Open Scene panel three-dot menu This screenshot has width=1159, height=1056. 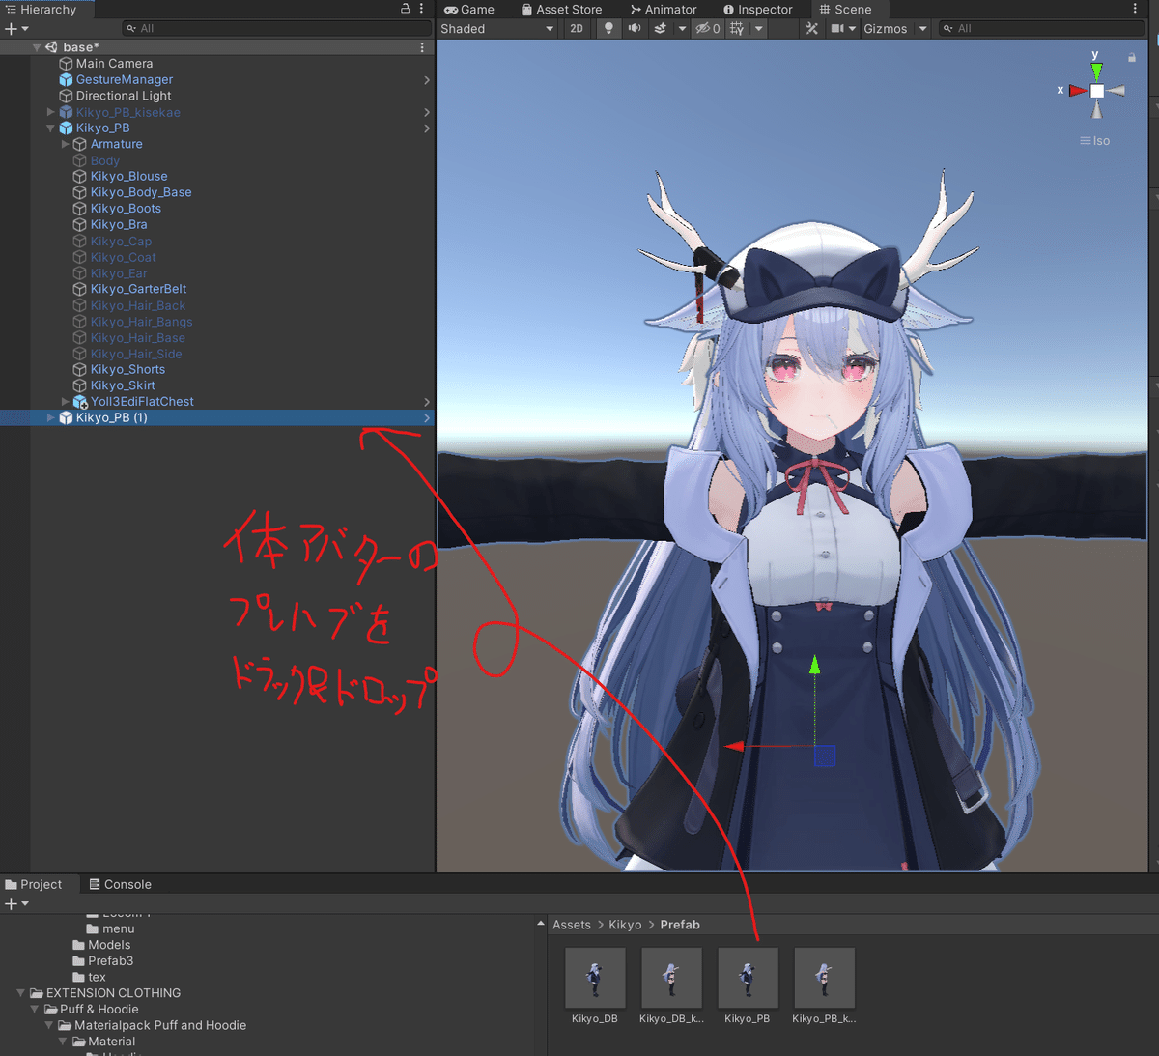(x=1135, y=9)
